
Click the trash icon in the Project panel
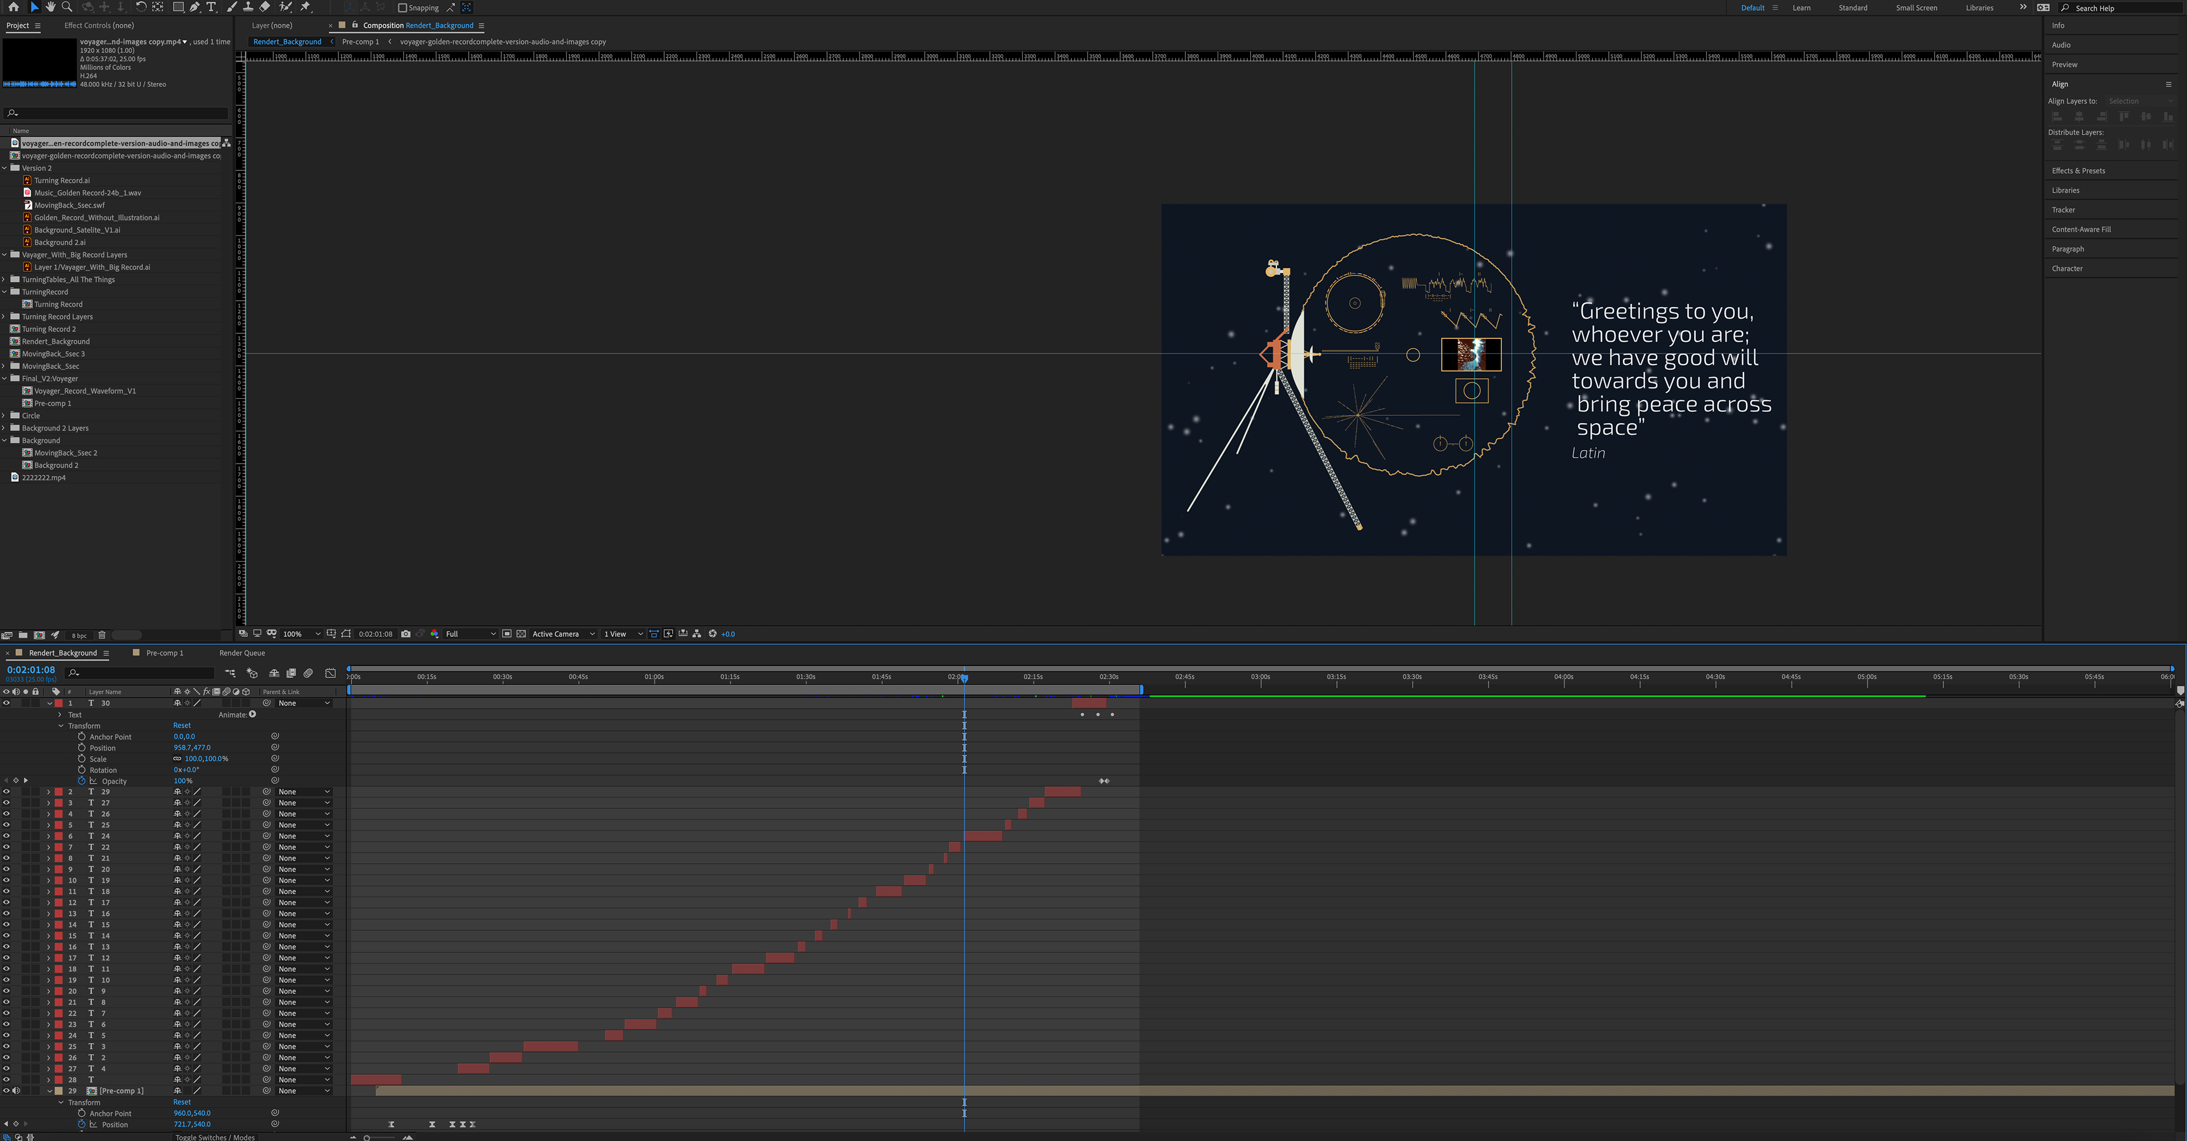(x=102, y=635)
